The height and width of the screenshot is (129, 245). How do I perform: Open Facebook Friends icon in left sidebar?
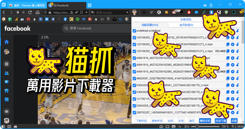point(7,73)
